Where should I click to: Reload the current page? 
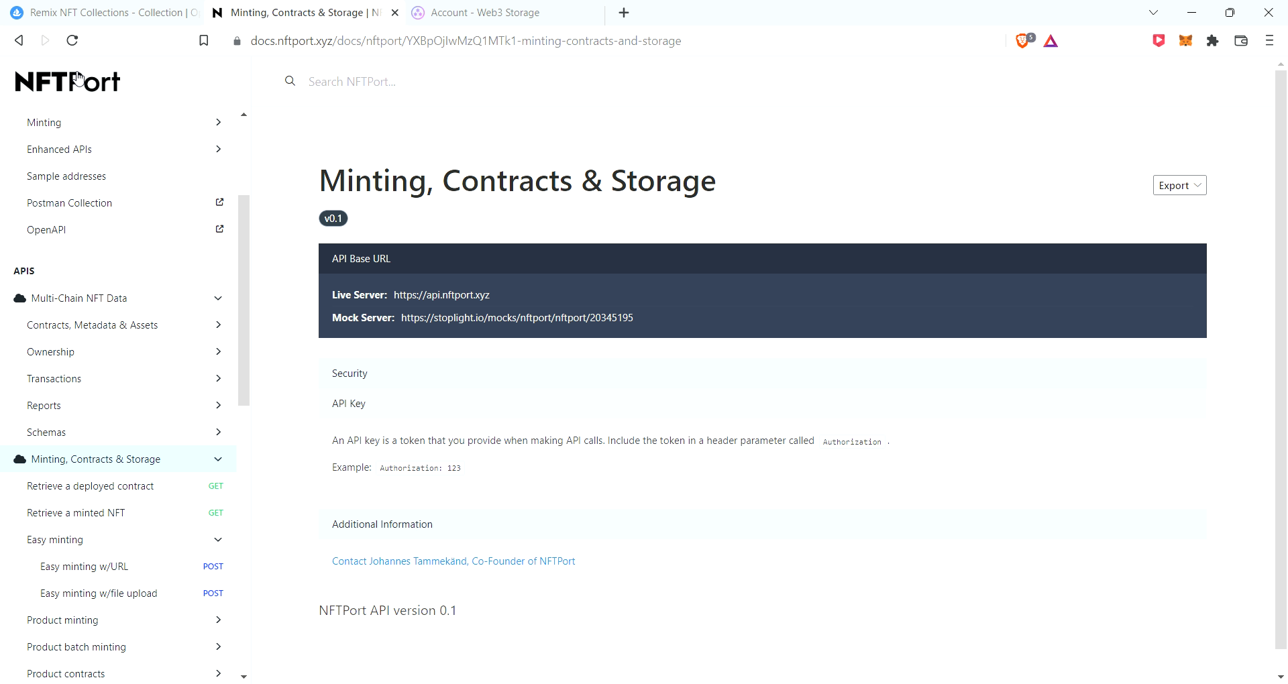click(x=72, y=40)
